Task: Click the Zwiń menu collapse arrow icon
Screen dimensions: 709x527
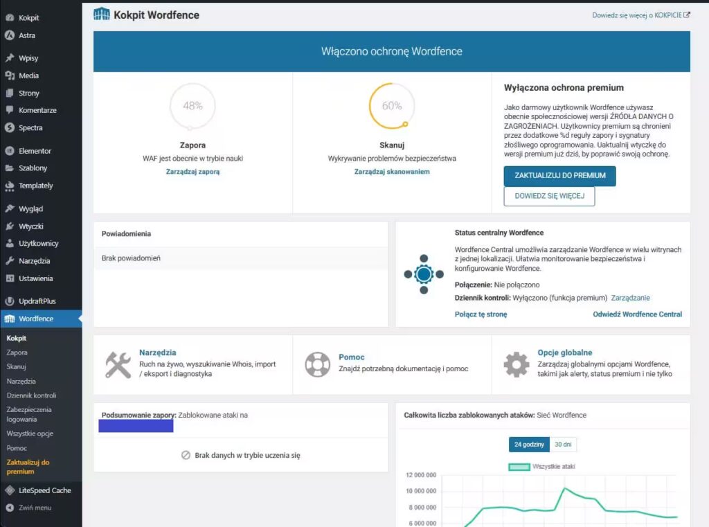Action: 10,508
